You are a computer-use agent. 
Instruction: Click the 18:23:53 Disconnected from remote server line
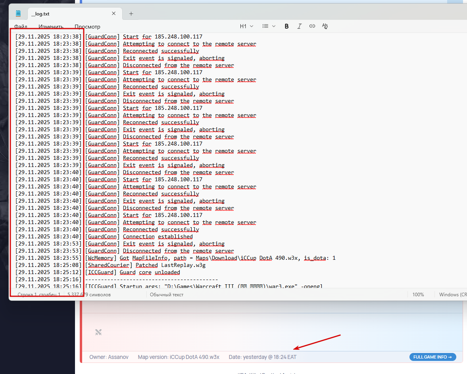pyautogui.click(x=125, y=251)
